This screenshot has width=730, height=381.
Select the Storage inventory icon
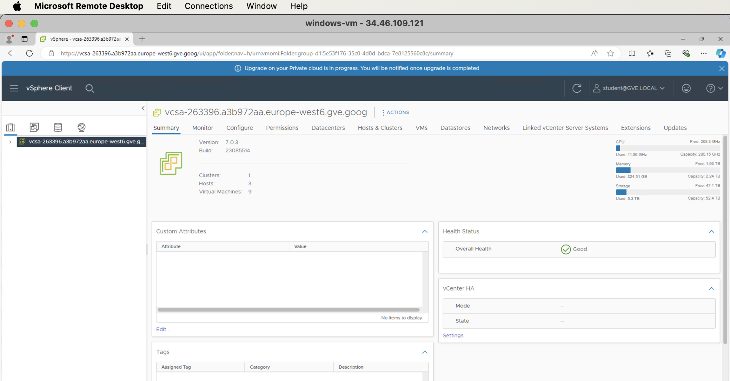pyautogui.click(x=58, y=127)
